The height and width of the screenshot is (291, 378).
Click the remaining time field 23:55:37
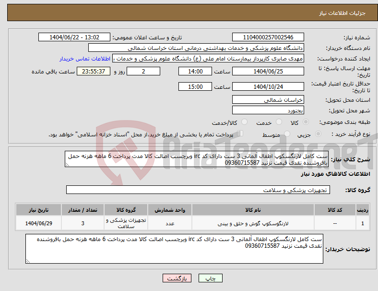tap(94, 71)
